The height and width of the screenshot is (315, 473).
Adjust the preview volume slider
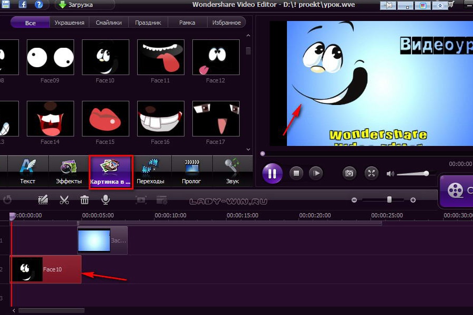click(x=426, y=173)
